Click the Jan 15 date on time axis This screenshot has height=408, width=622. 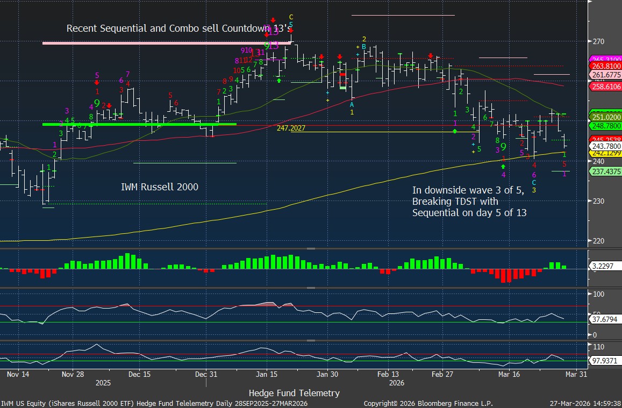pos(267,374)
